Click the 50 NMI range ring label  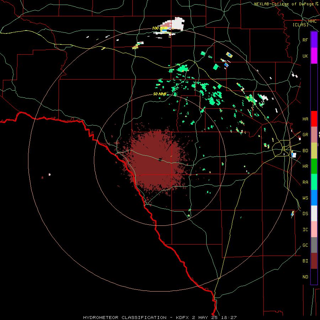(x=160, y=94)
